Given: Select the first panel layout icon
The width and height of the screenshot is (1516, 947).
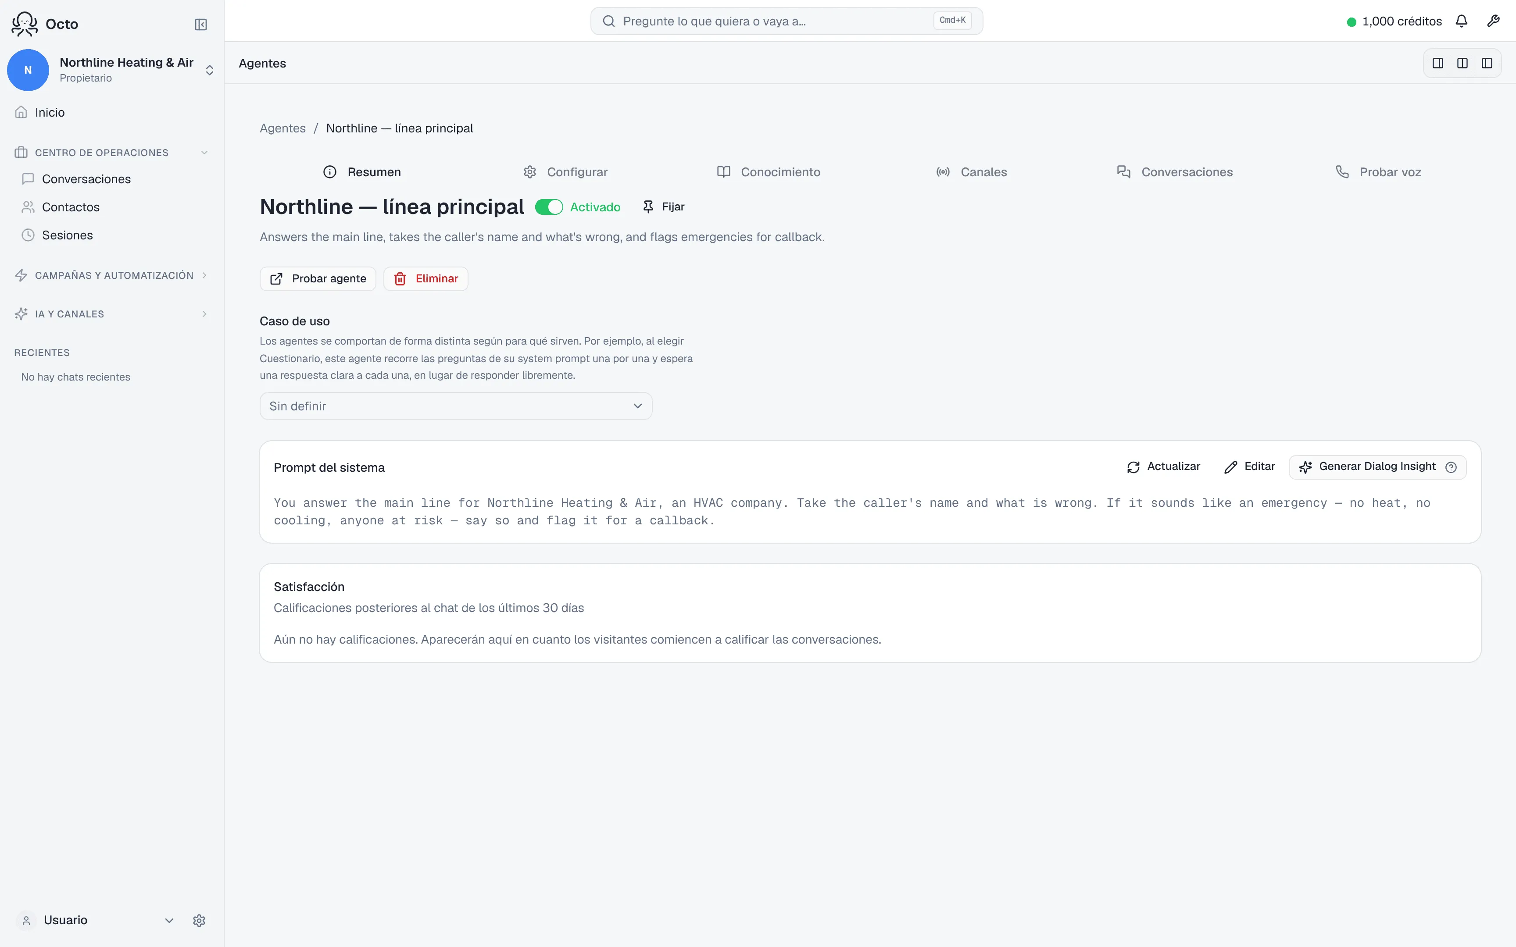Looking at the screenshot, I should click(x=1437, y=63).
